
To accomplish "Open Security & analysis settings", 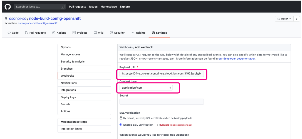I will (x=84, y=62).
